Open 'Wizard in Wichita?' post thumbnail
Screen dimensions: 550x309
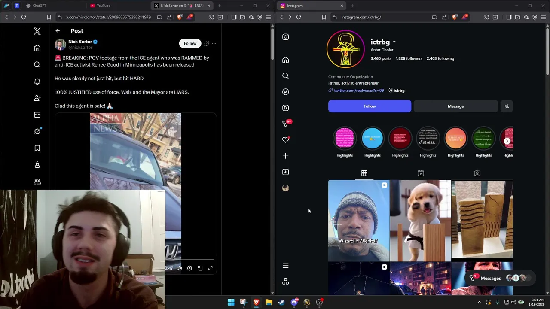click(359, 221)
